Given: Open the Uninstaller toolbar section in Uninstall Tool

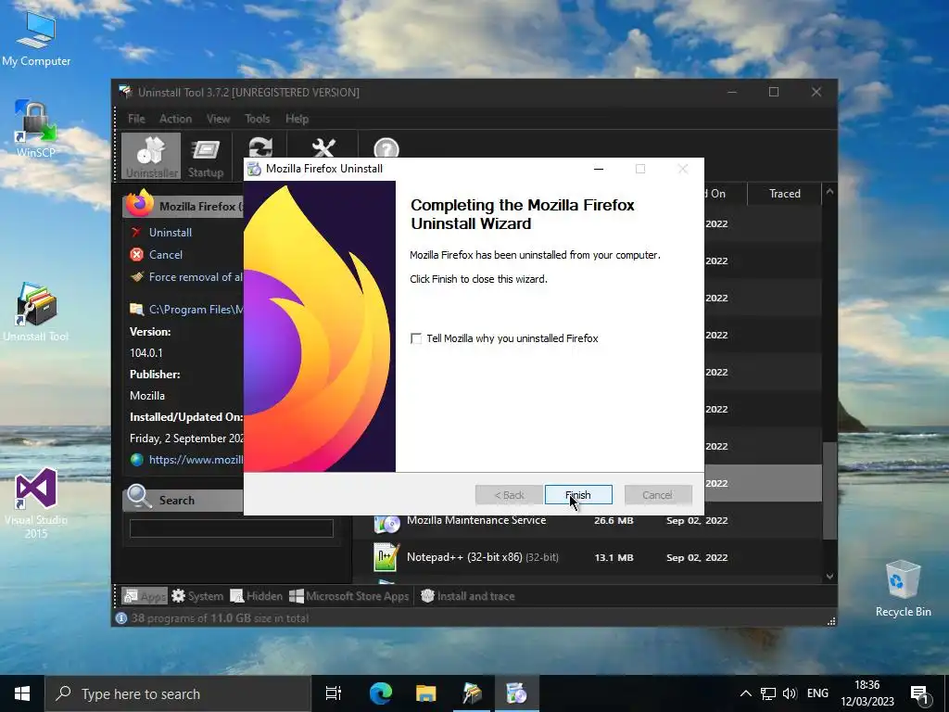Looking at the screenshot, I should click(151, 157).
